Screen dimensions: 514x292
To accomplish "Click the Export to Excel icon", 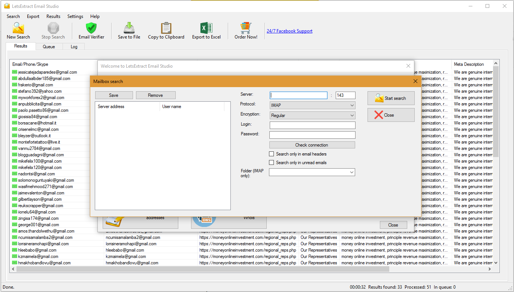I will pos(206,28).
